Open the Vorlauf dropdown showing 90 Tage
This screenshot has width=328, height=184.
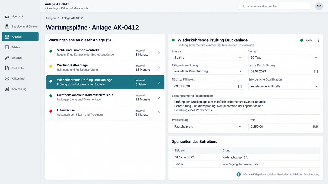(284, 58)
